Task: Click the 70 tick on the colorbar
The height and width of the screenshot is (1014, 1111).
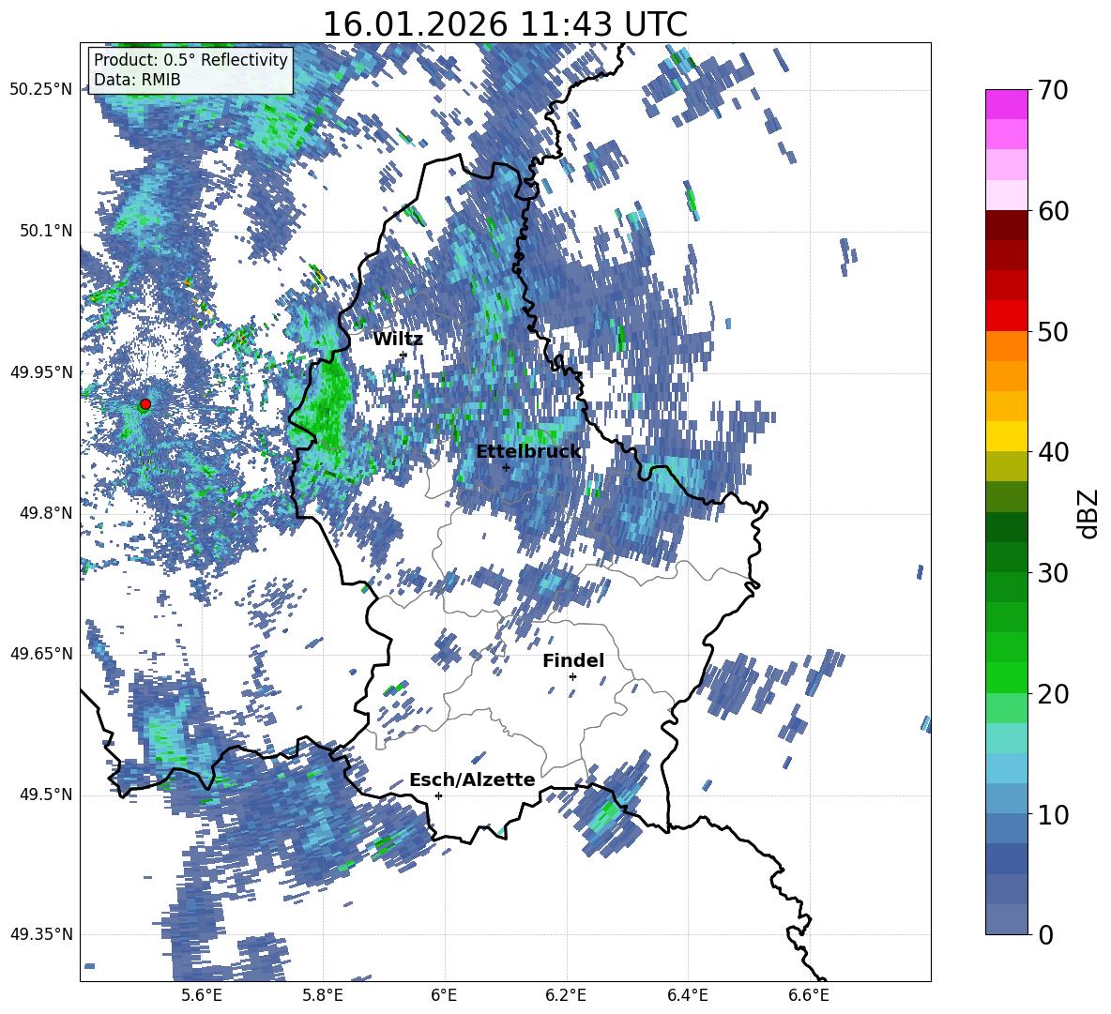Action: pos(1052,91)
